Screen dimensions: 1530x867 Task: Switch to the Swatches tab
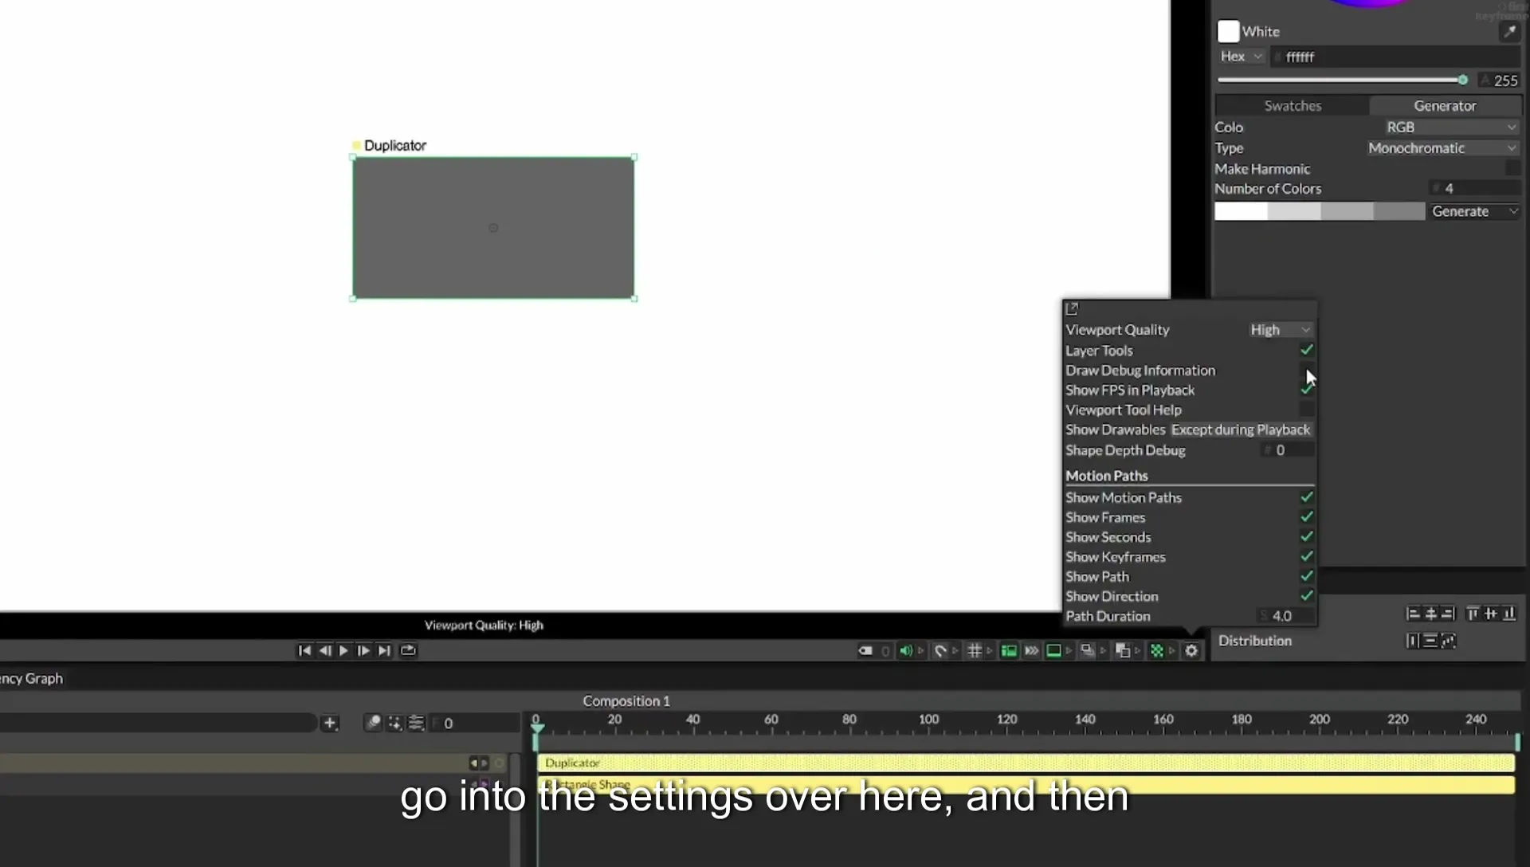click(x=1292, y=105)
